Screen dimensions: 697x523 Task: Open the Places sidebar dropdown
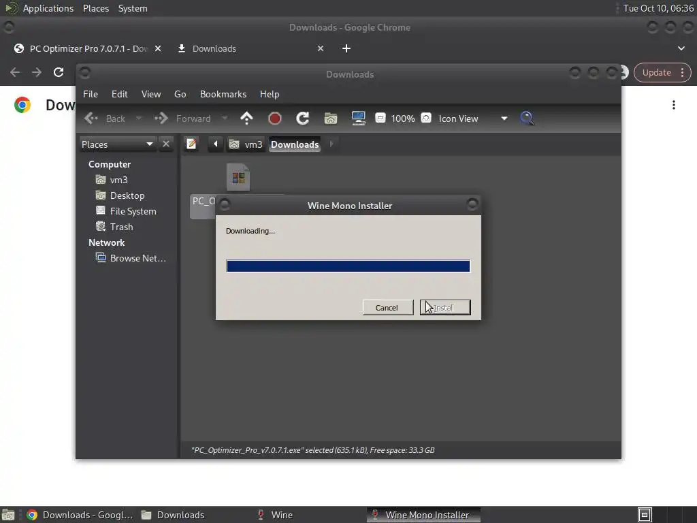pos(117,144)
